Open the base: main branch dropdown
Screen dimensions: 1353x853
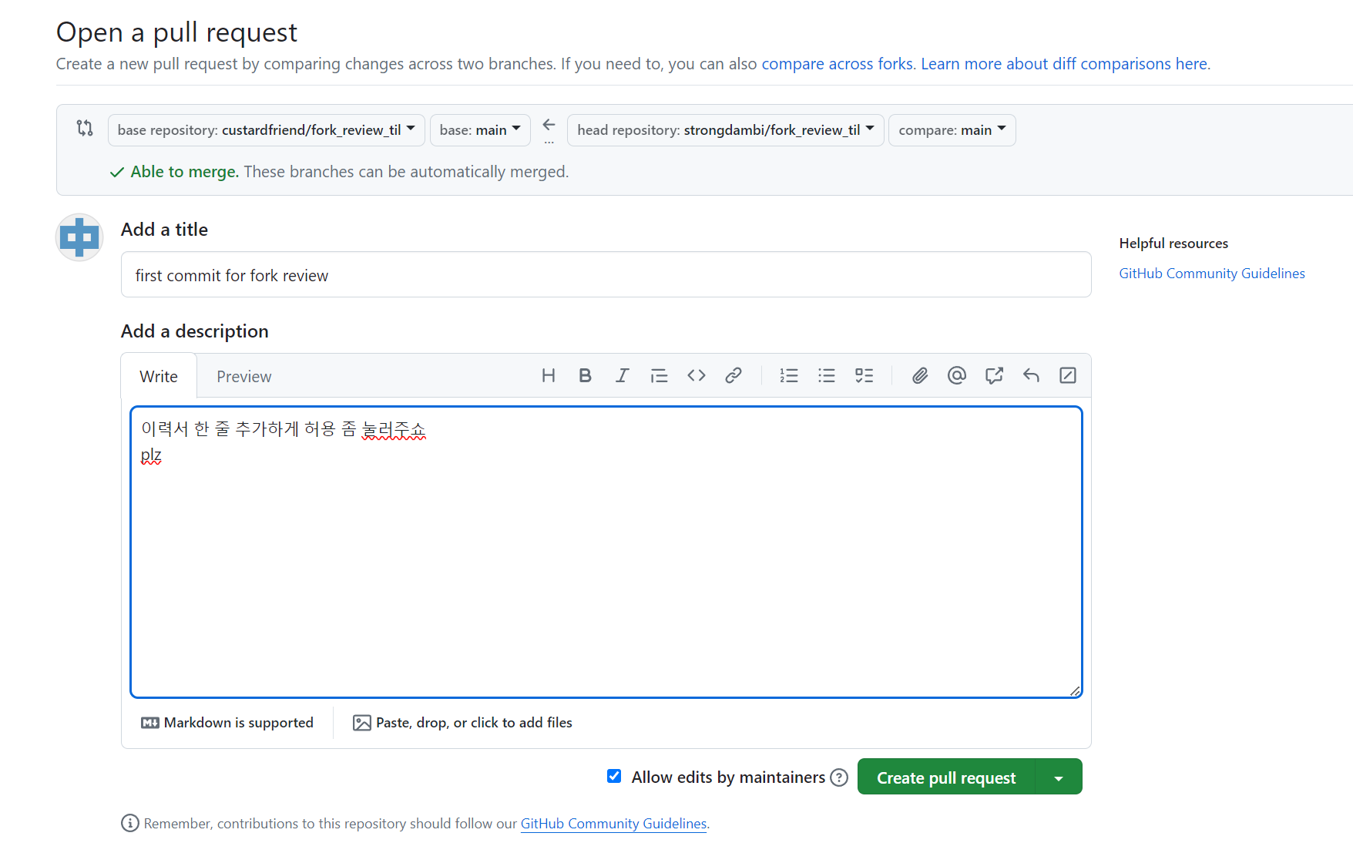pyautogui.click(x=480, y=130)
